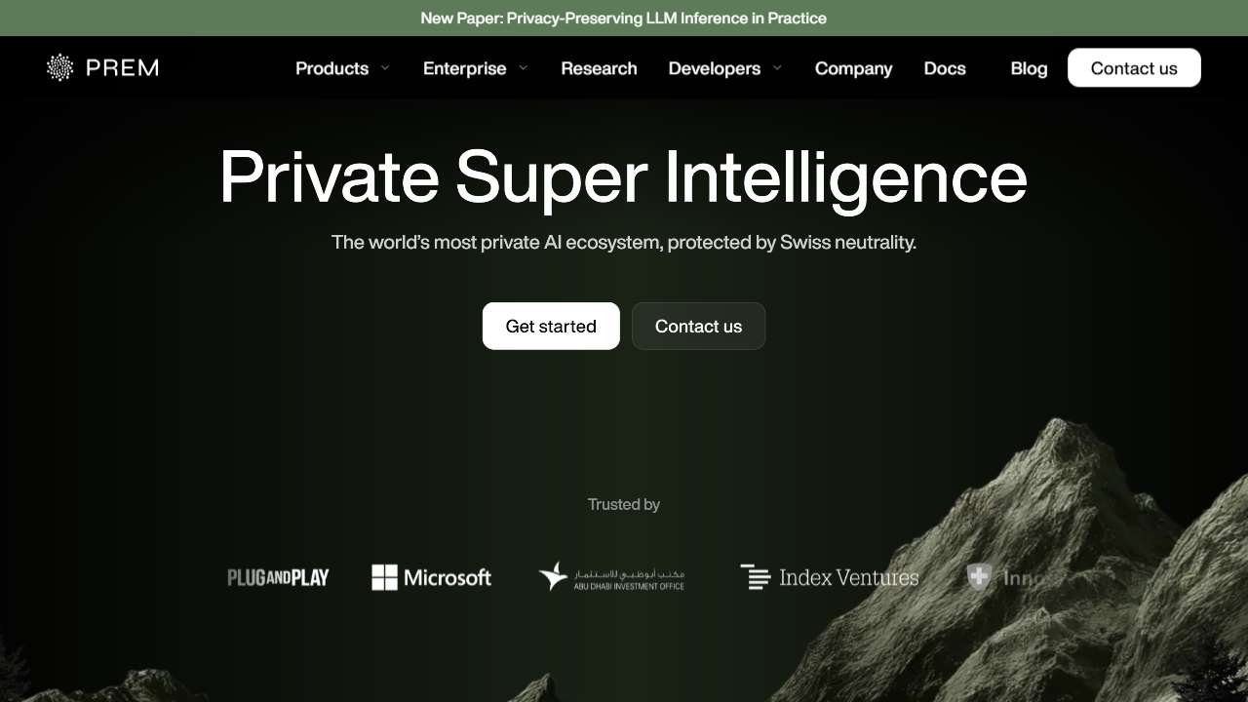Screen dimensions: 1248x702
Task: Click the white Get started button
Action: [x=551, y=326]
